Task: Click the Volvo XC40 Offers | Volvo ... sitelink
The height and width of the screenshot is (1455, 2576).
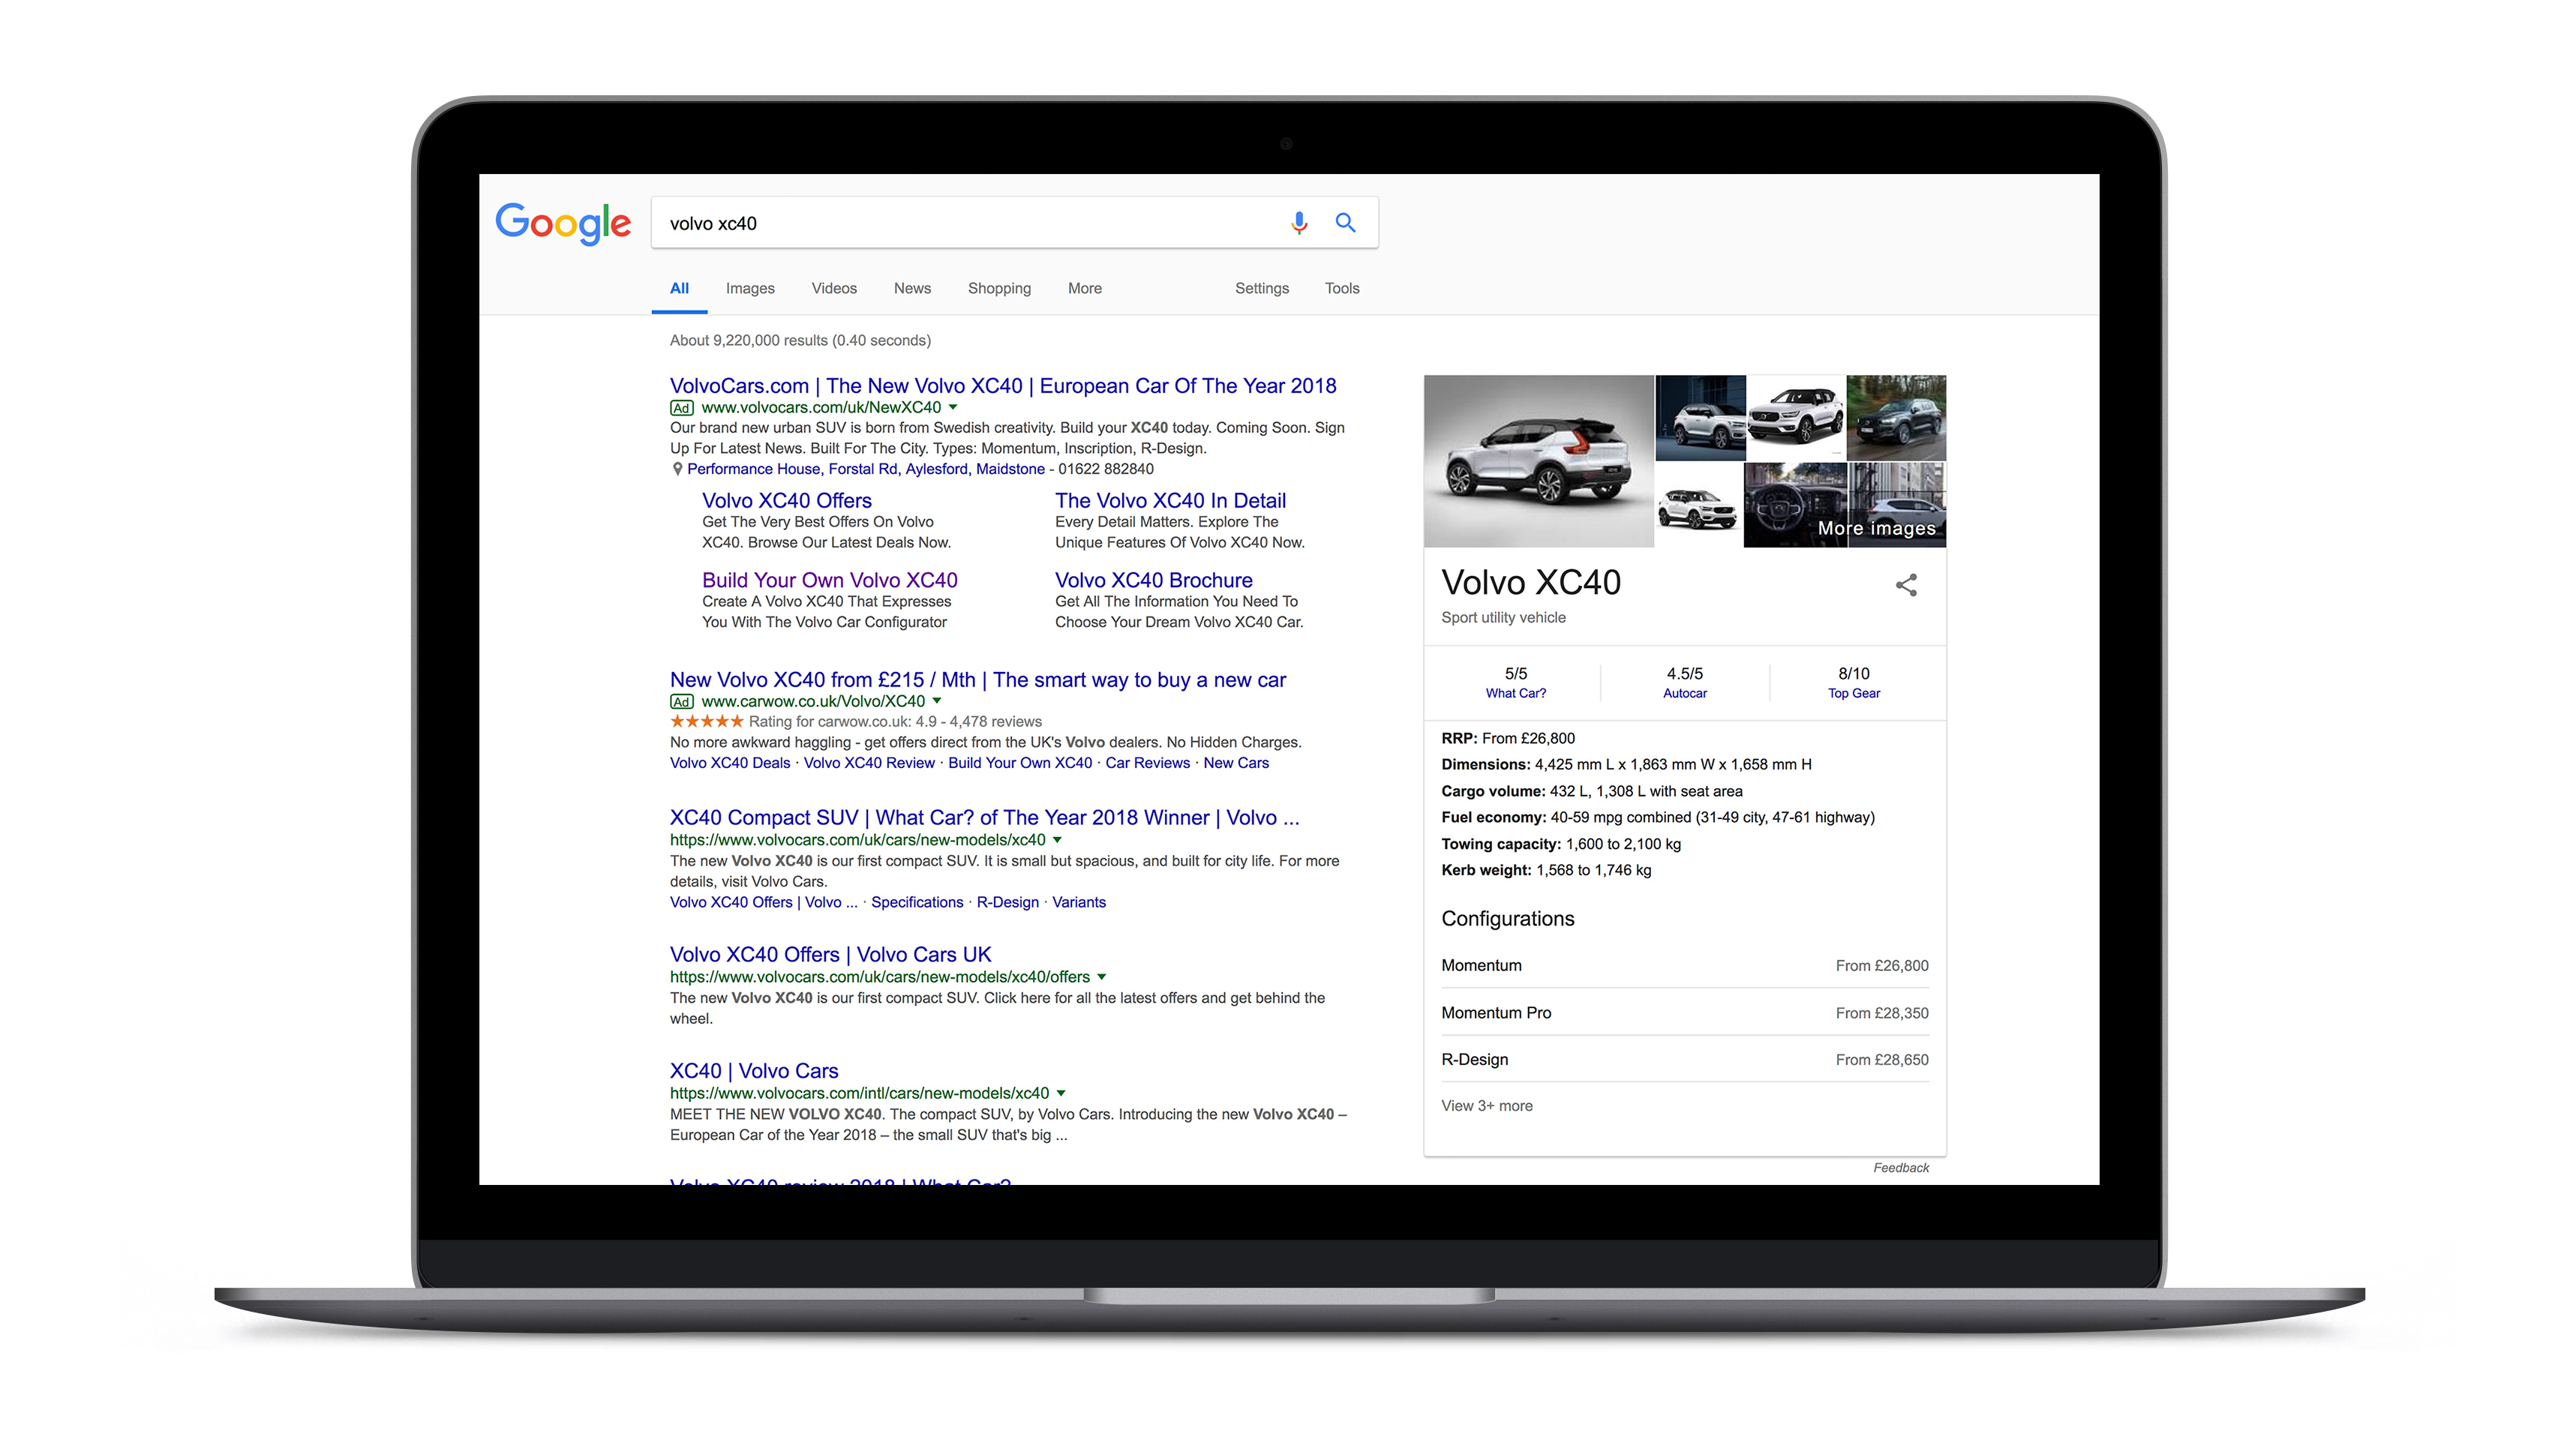Action: click(763, 902)
